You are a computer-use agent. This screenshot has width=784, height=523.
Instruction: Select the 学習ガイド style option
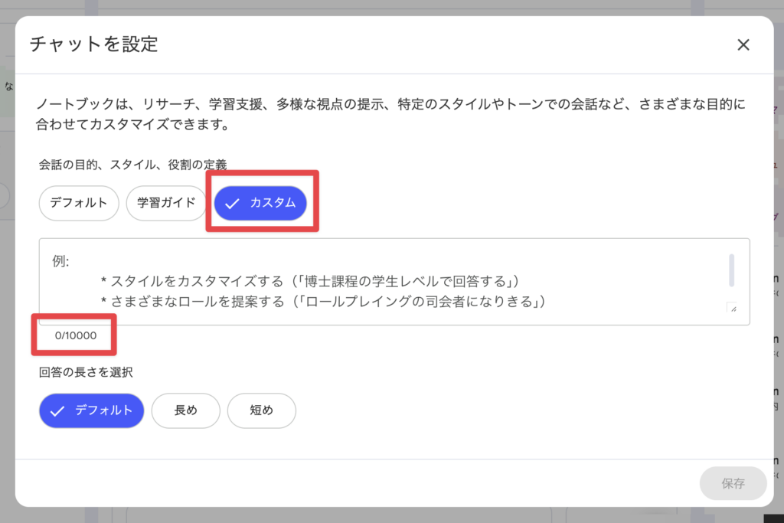(x=165, y=203)
